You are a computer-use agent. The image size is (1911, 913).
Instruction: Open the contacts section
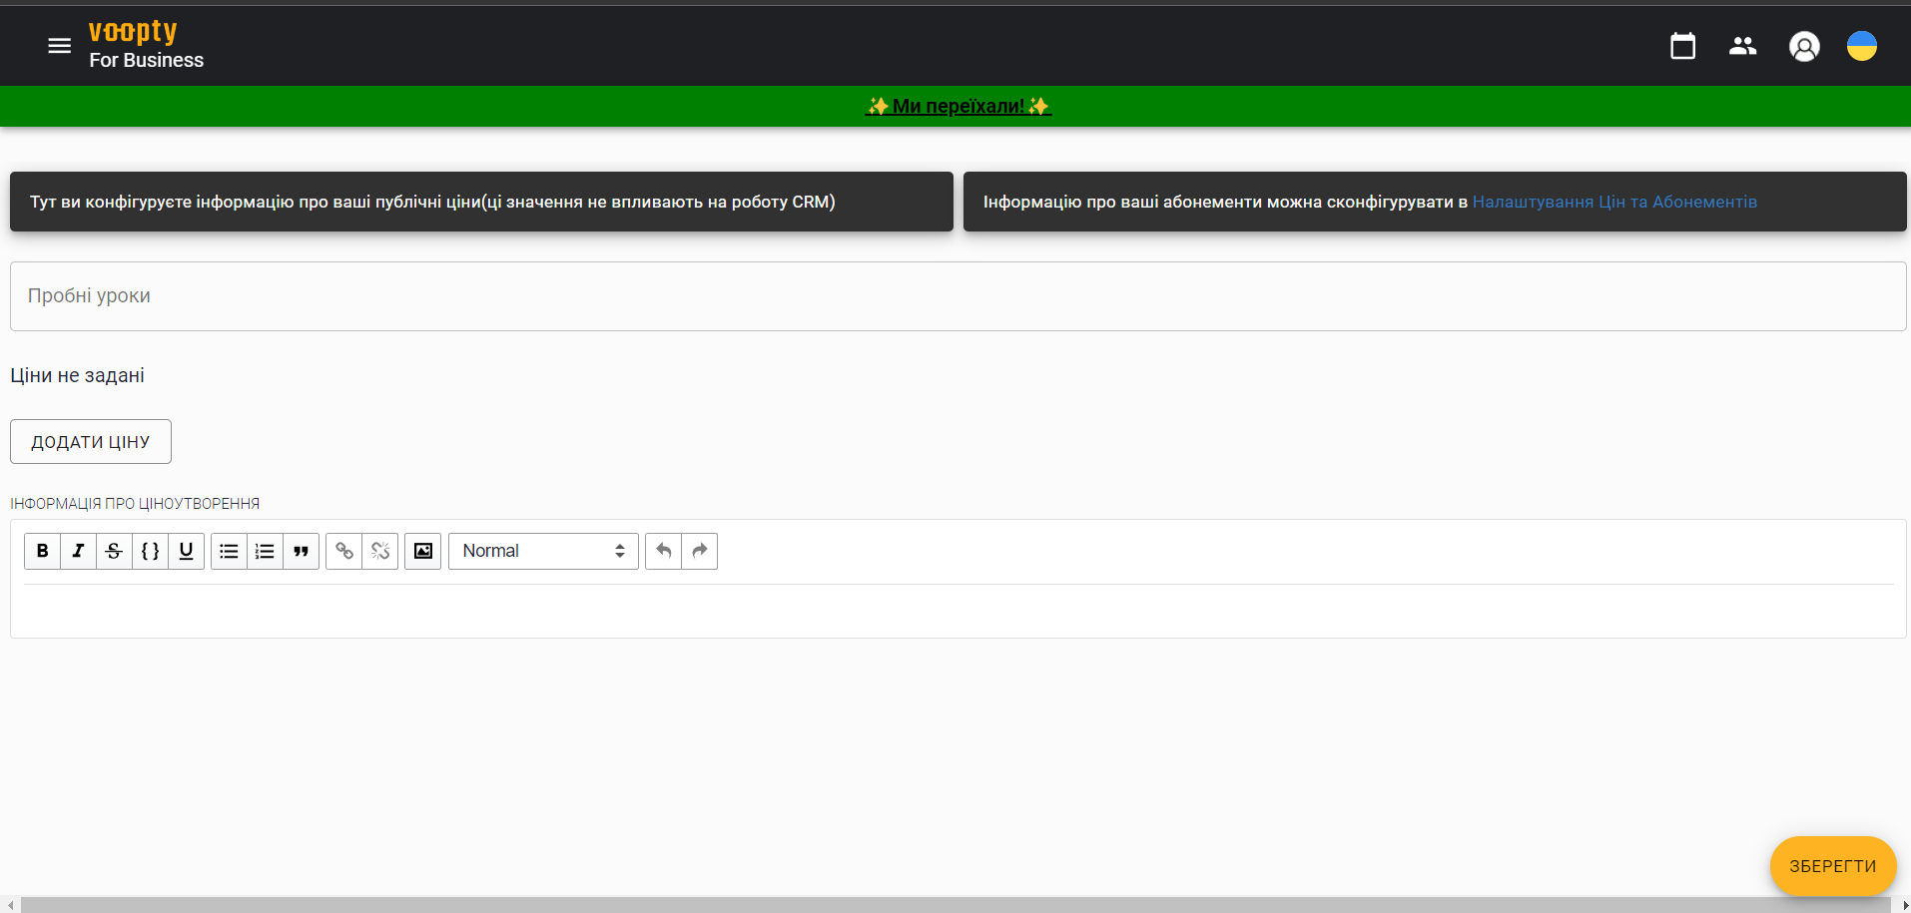pos(1743,46)
